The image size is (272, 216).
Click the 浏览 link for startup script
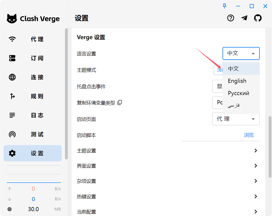(x=249, y=135)
